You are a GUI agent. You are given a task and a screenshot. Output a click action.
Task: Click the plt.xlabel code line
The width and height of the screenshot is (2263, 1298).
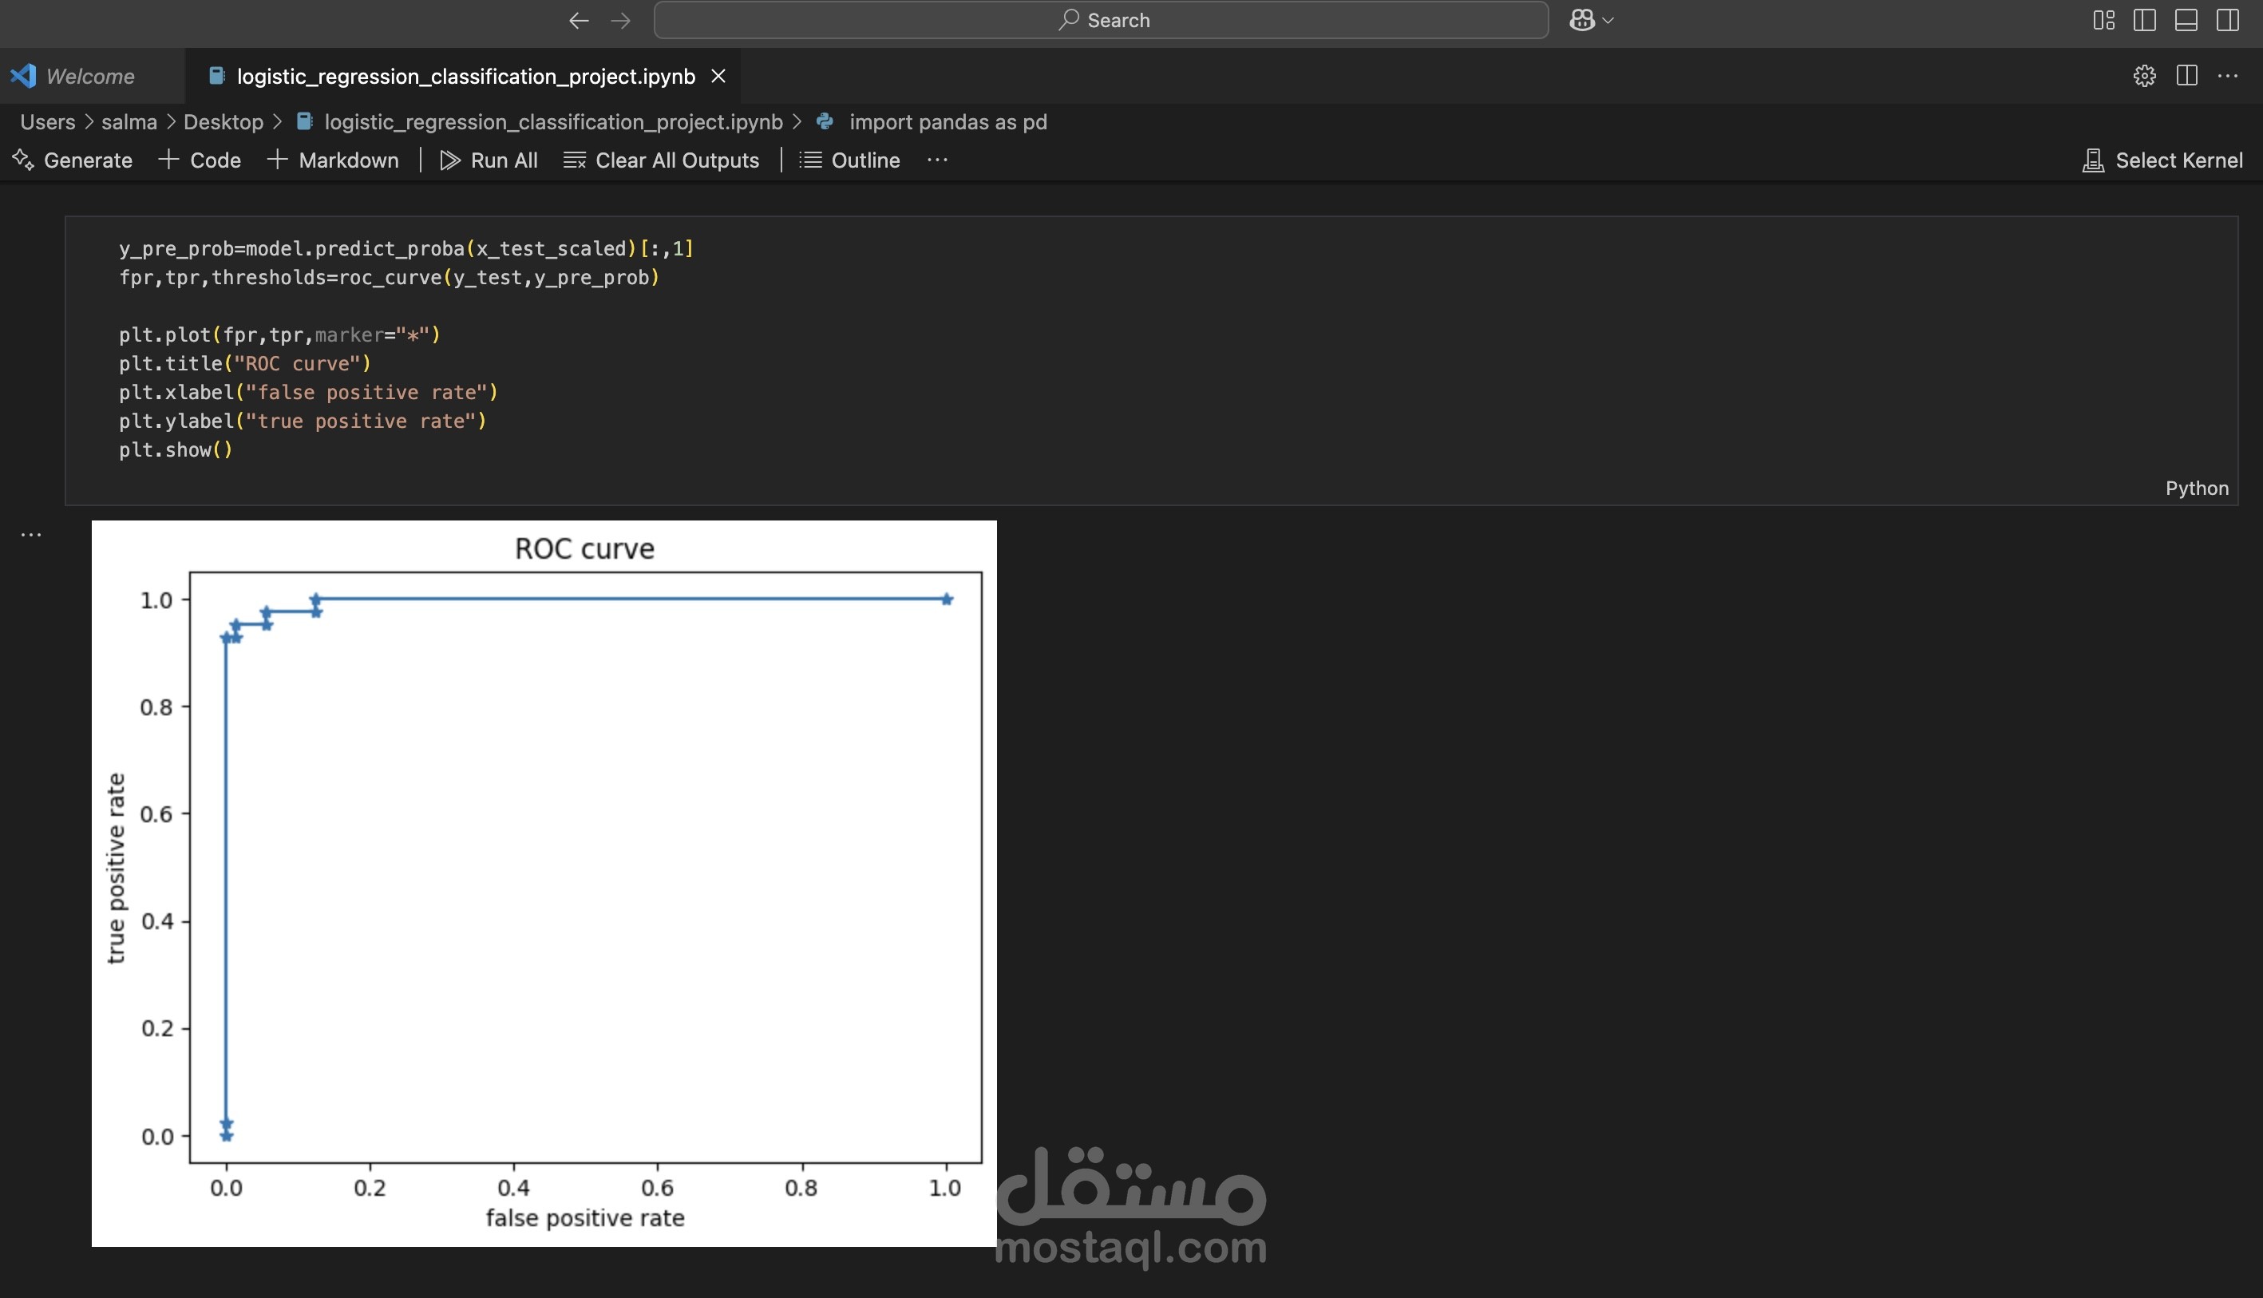click(x=308, y=392)
